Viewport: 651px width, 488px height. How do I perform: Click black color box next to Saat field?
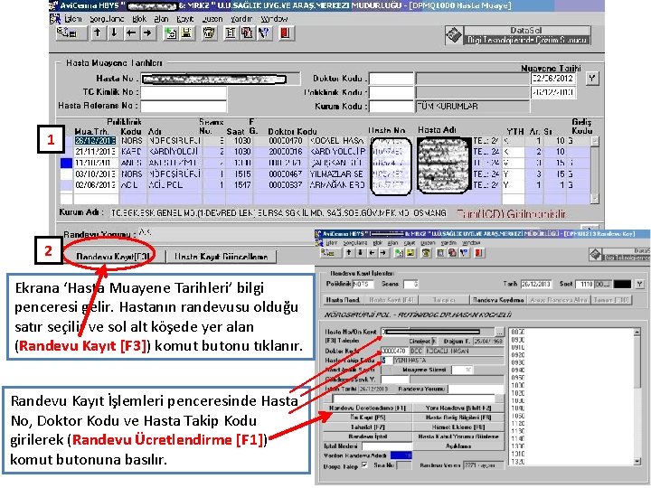click(x=622, y=285)
